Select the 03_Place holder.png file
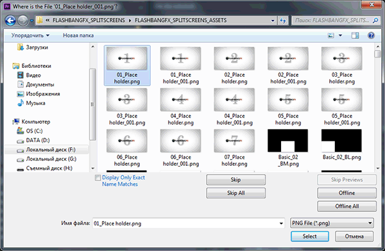This screenshot has height=251, width=385. pyautogui.click(x=342, y=65)
